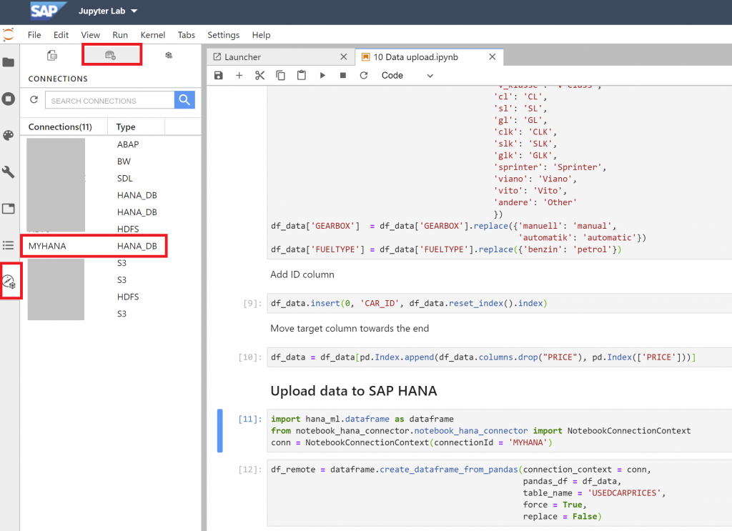Interrupt the kernel with stop icon
Viewport: 732px width, 531px height.
[x=343, y=75]
